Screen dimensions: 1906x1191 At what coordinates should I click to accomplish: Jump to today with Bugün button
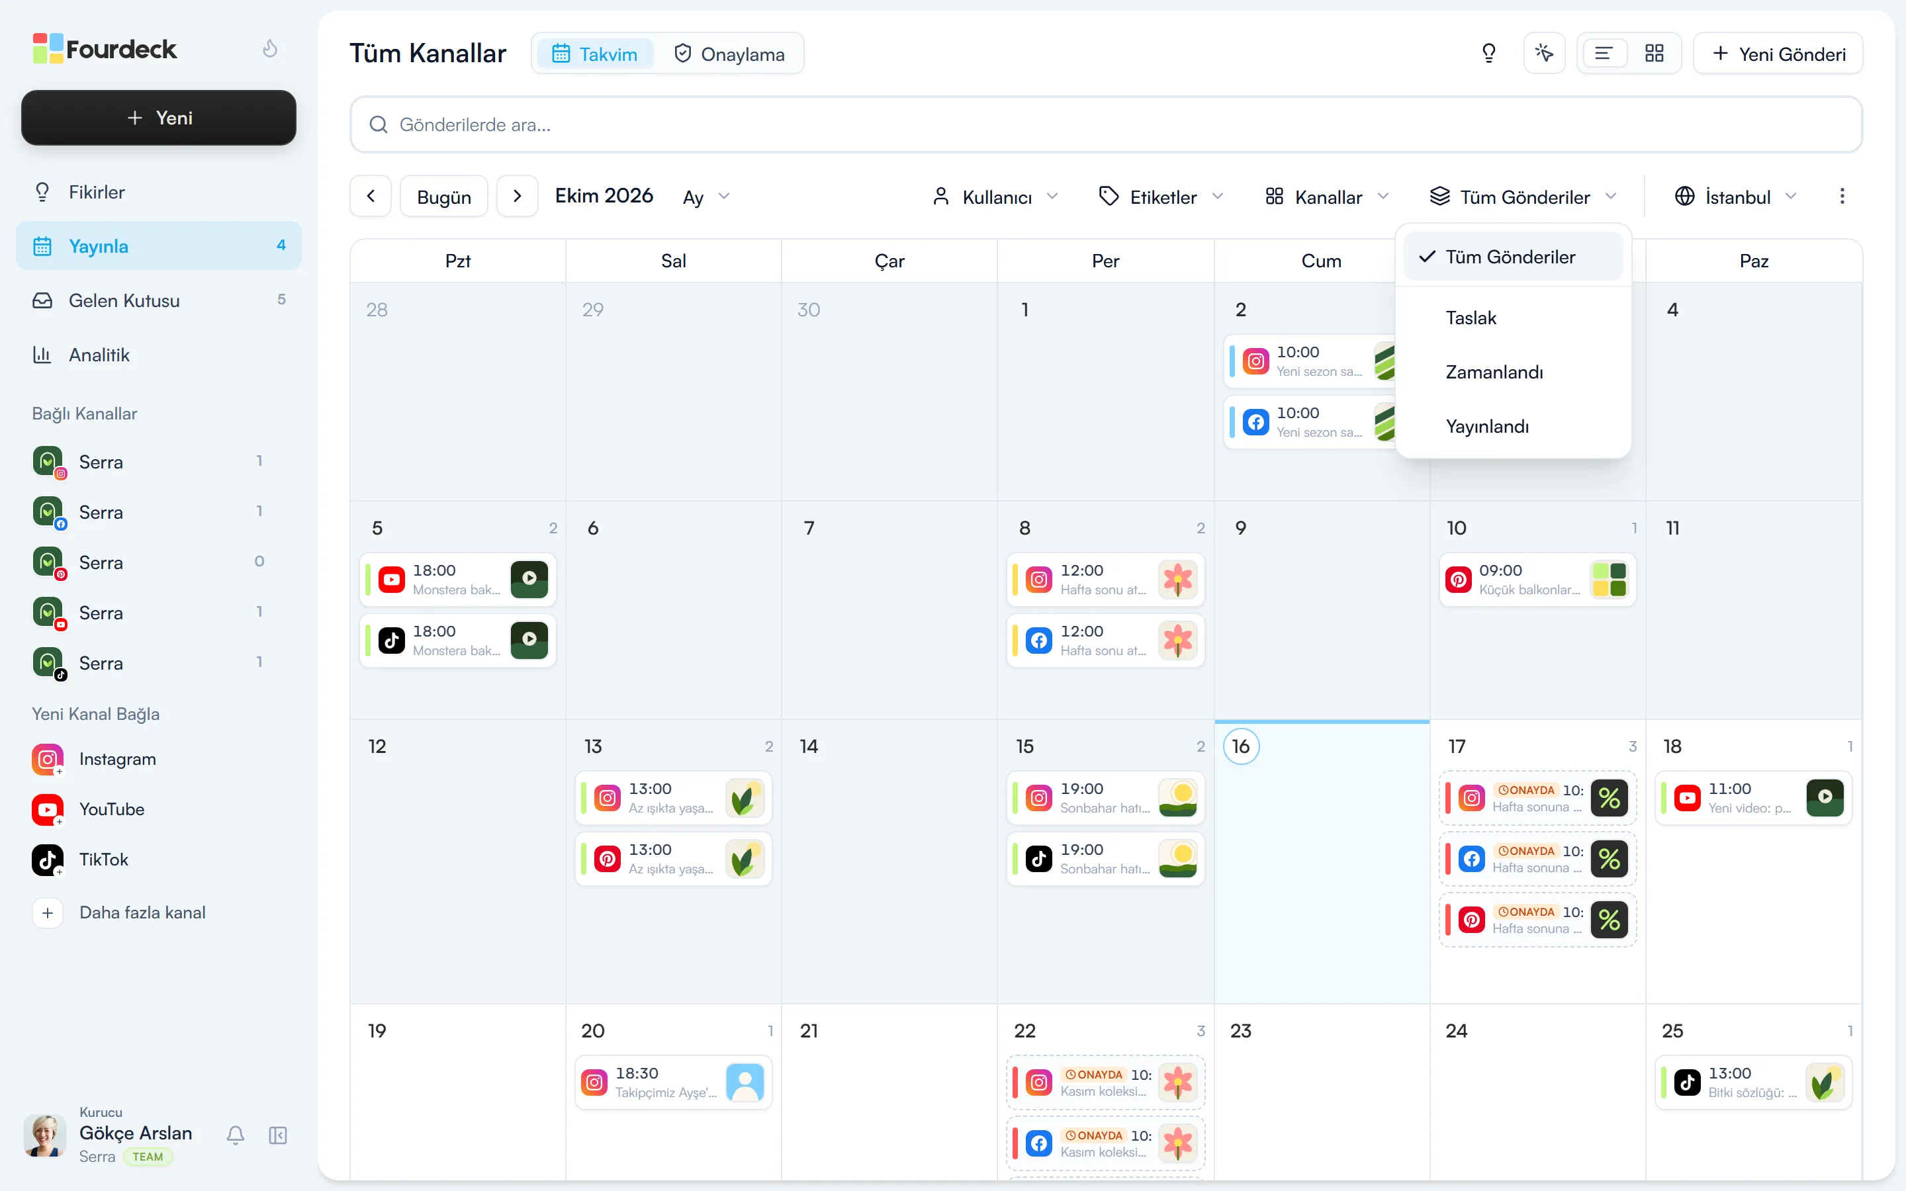(x=444, y=196)
